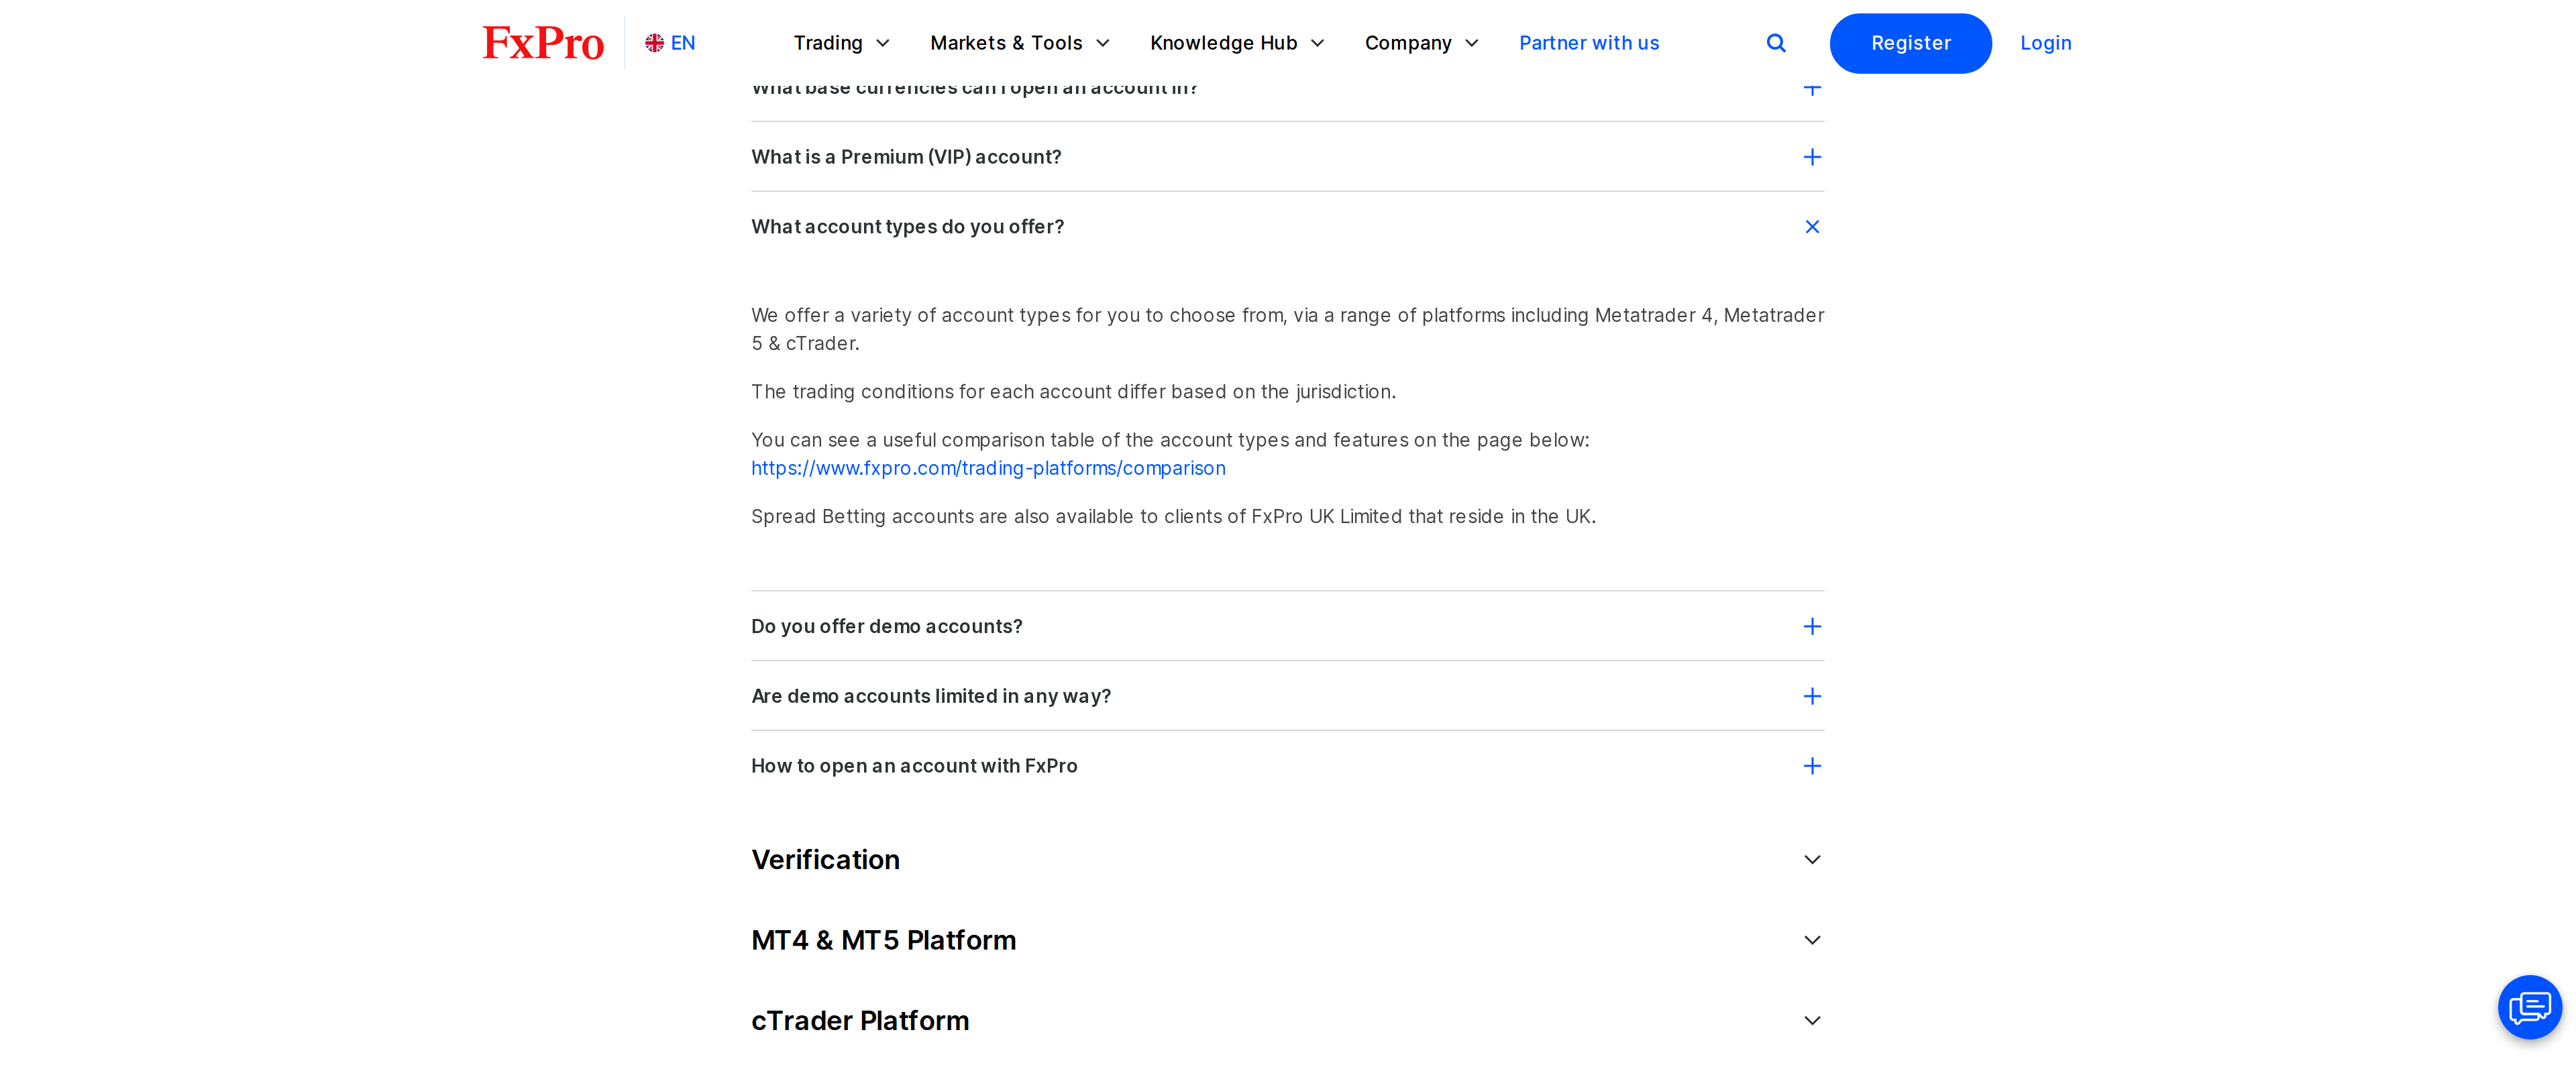This screenshot has height=1073, width=2576.
Task: Expand the cTrader Platform section
Action: click(x=1812, y=1020)
